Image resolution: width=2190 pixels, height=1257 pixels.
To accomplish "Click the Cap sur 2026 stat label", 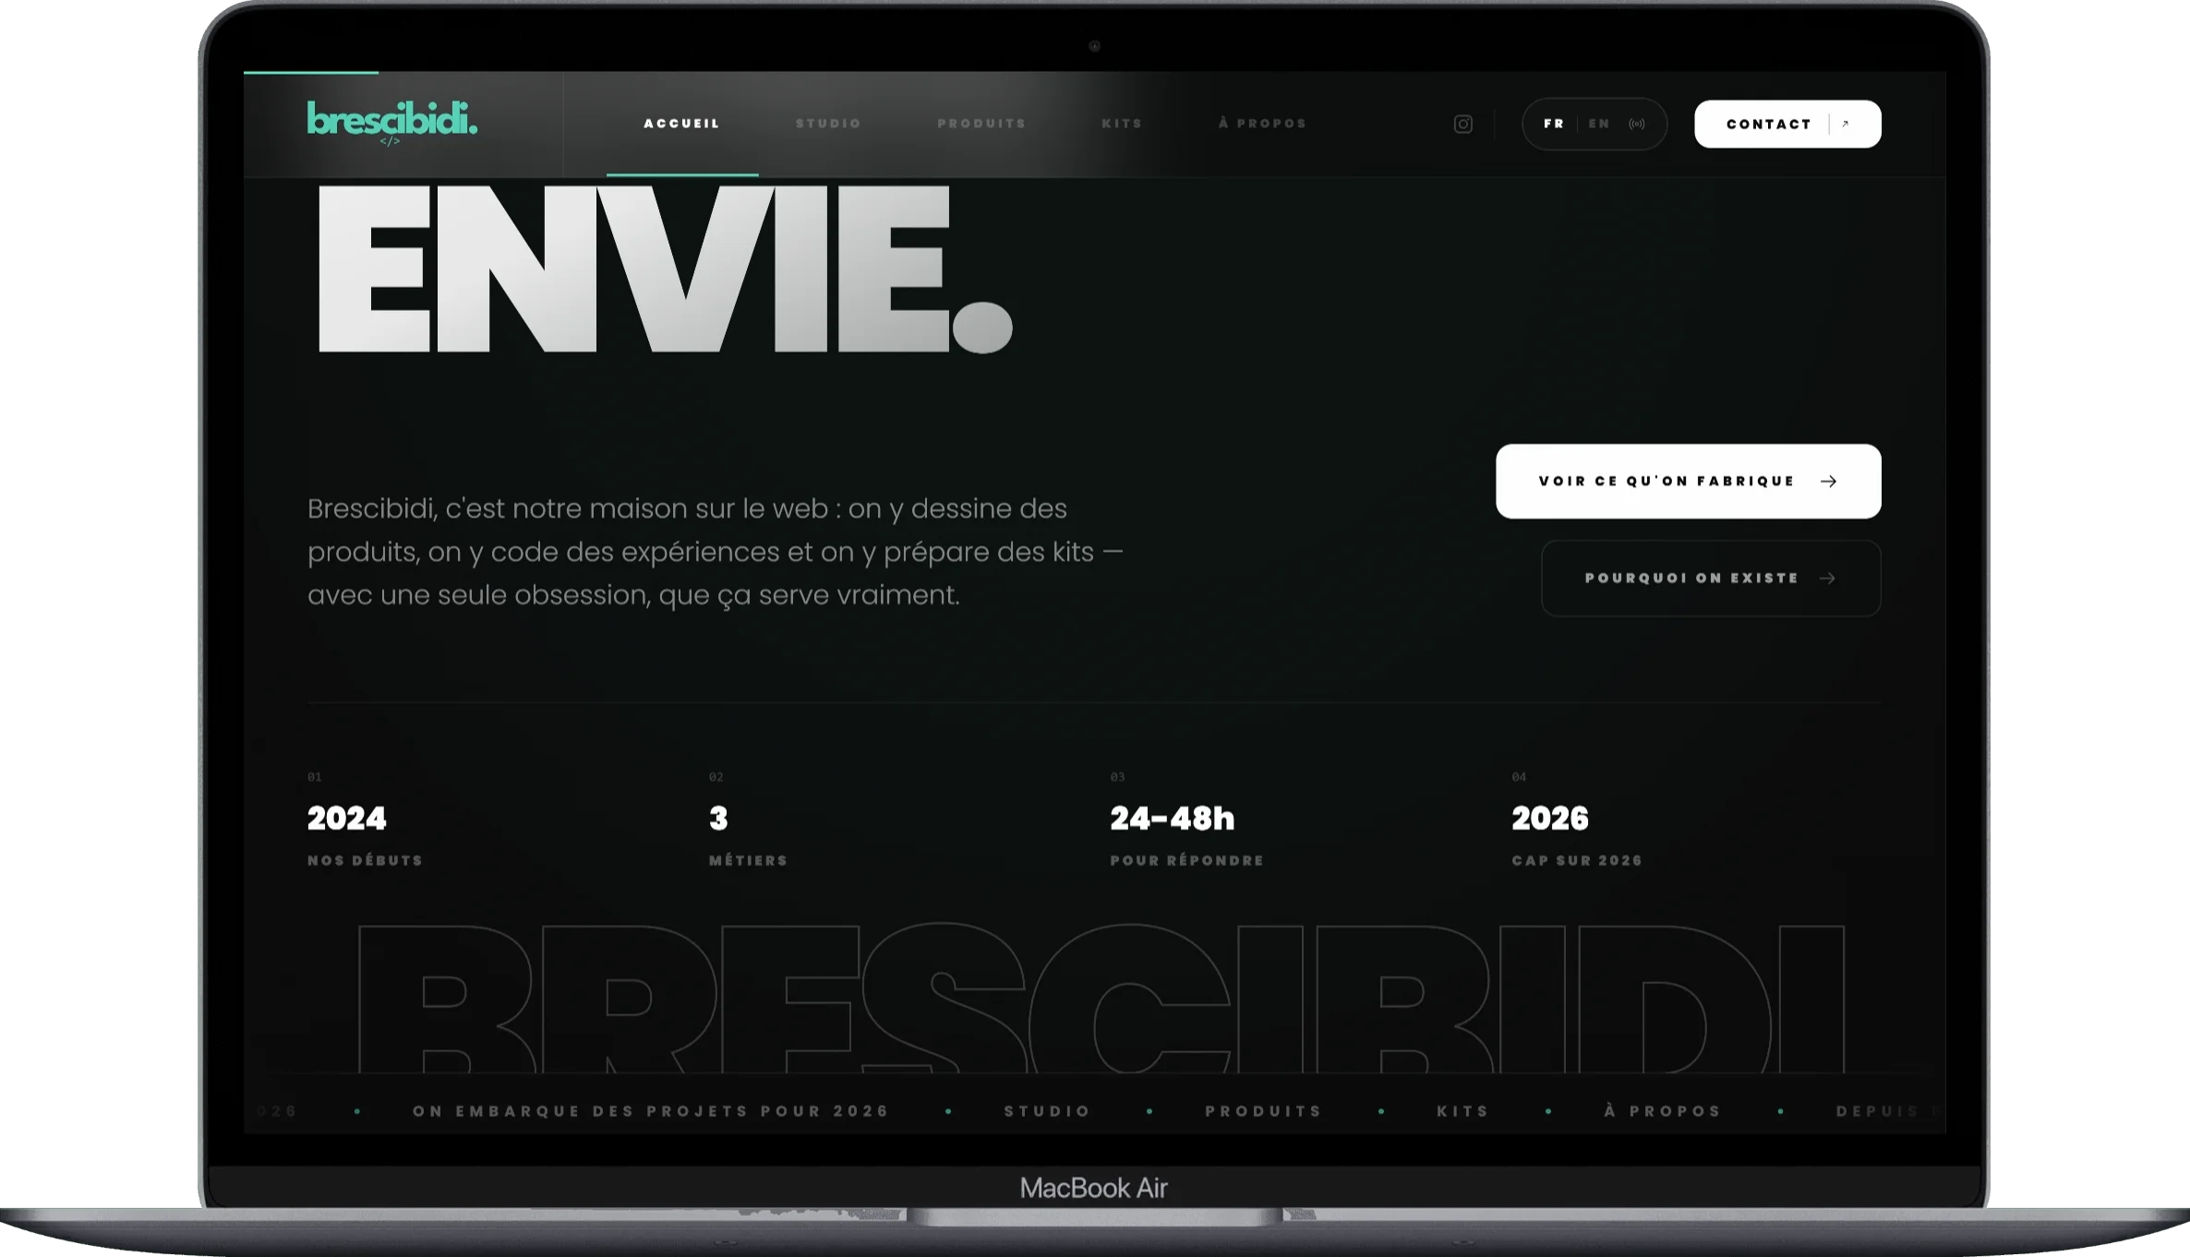I will (1577, 860).
